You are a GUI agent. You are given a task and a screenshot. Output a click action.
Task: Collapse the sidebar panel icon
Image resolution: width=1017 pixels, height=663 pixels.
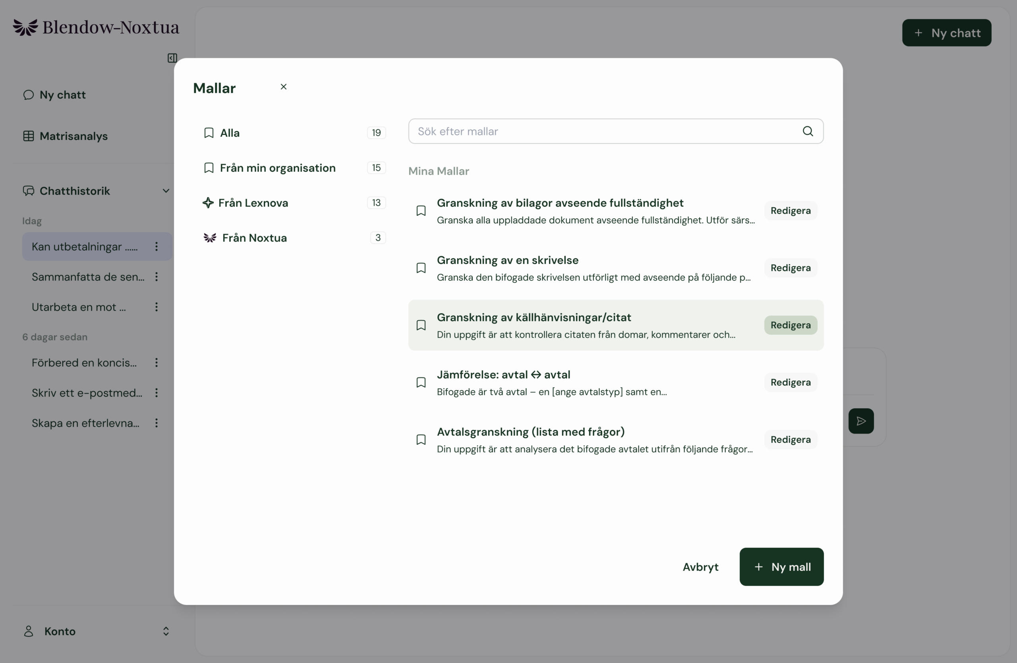[172, 58]
